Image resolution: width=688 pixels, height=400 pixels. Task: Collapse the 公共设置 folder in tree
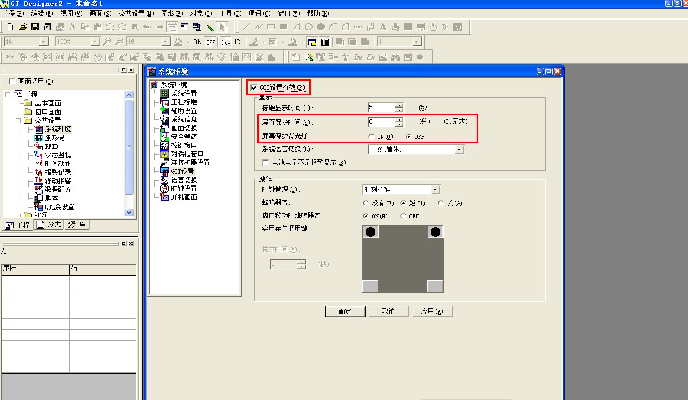pyautogui.click(x=18, y=121)
